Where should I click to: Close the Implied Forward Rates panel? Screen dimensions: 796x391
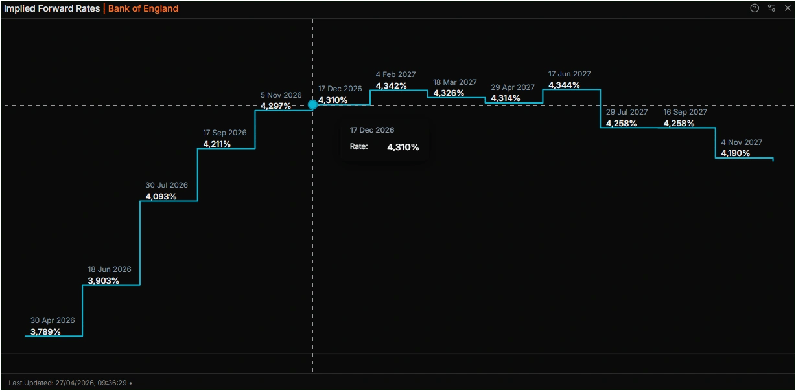787,8
